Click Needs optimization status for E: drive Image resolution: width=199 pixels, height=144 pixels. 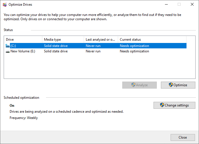pos(134,51)
